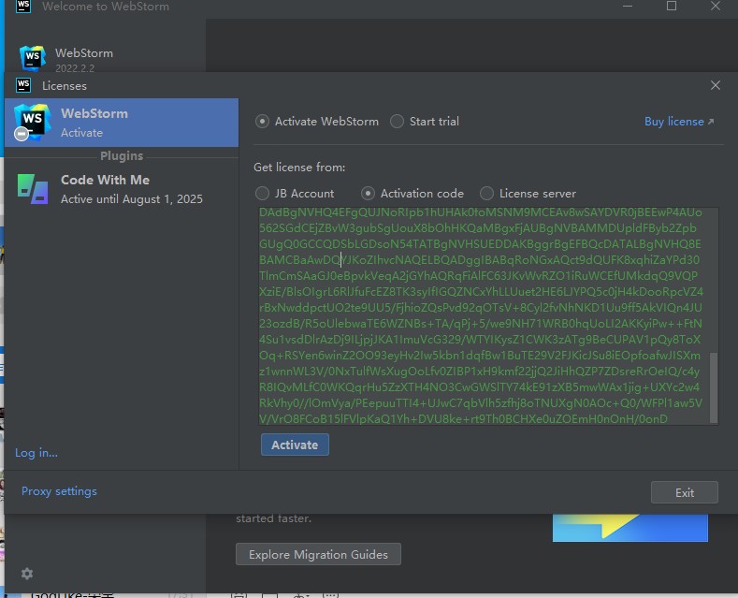Screen dimensions: 738x598
Task: Click the WebStorm logo in Welcome window
Action: pos(33,58)
